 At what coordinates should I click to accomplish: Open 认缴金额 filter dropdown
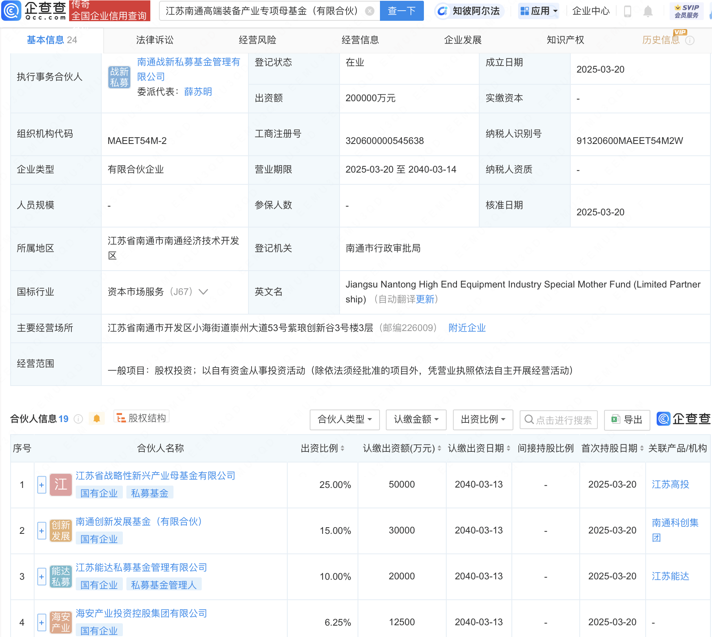click(x=416, y=419)
